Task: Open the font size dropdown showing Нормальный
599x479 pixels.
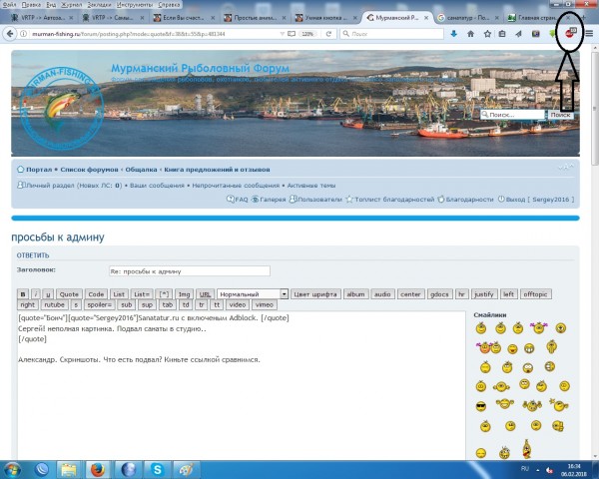Action: pyautogui.click(x=251, y=294)
